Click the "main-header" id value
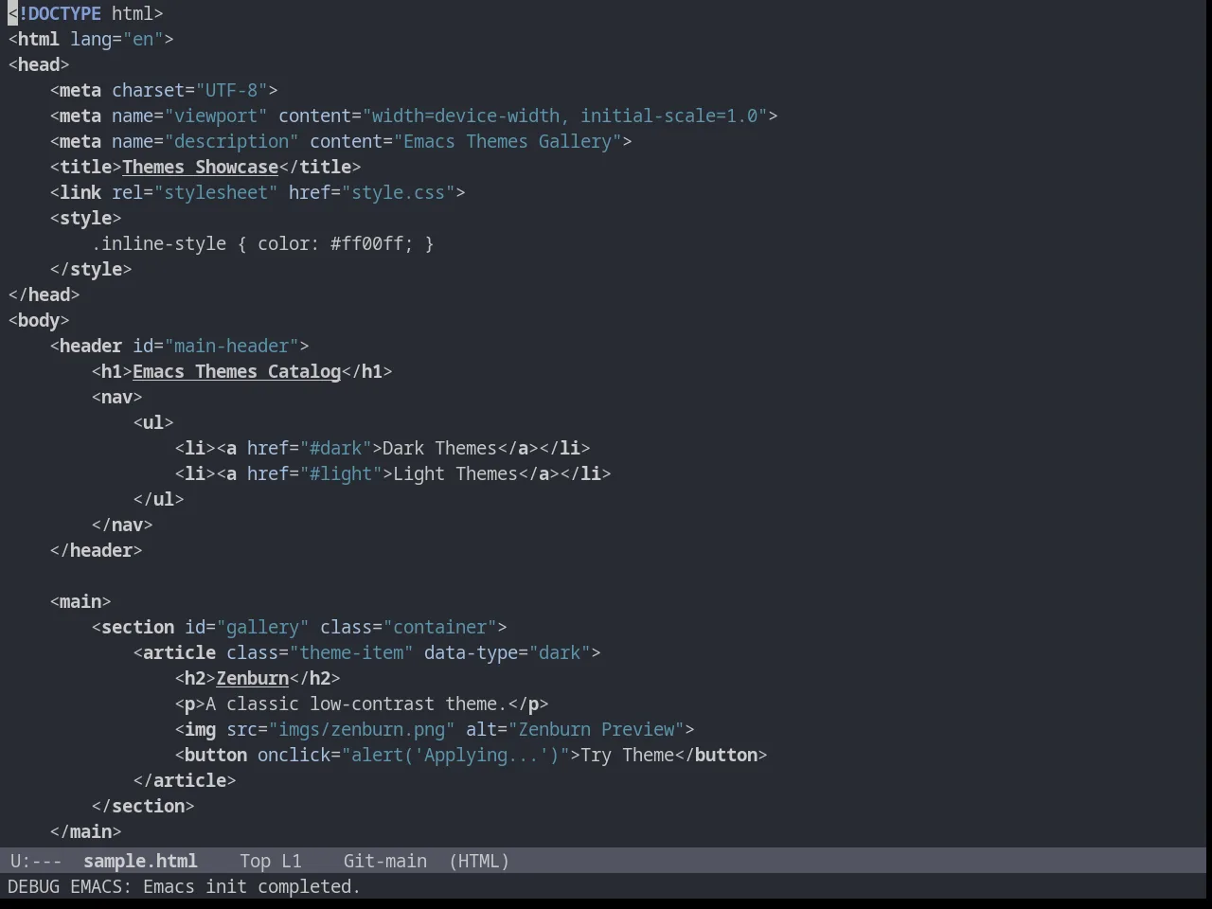1212x909 pixels. [x=231, y=346]
